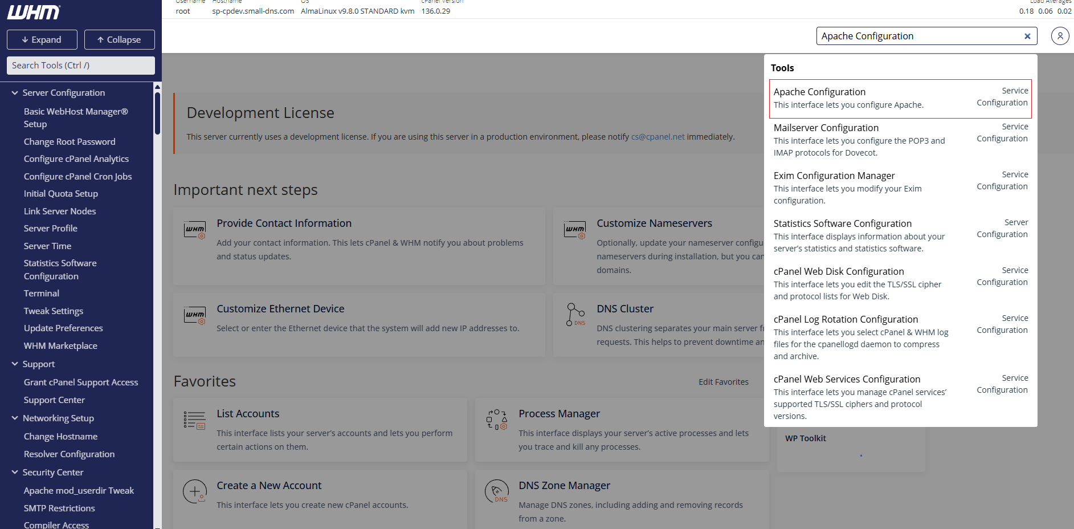Open cPanel Log Rotation Configuration result
The height and width of the screenshot is (529, 1074).
click(x=900, y=337)
